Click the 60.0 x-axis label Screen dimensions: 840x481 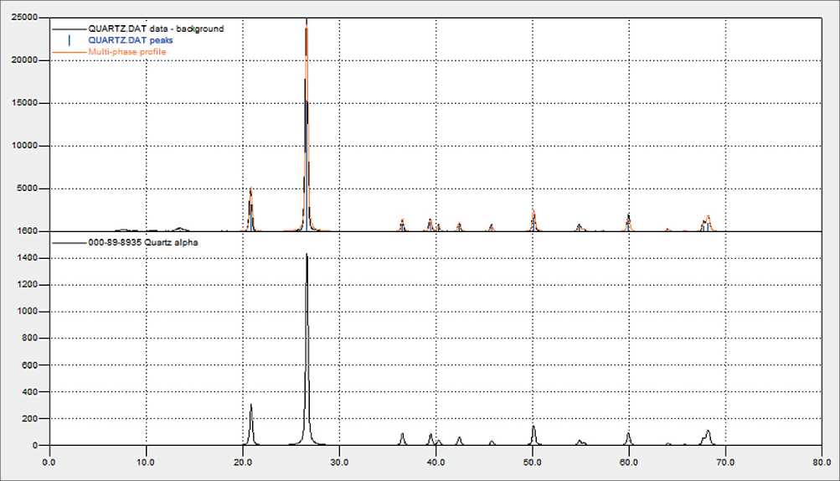(x=629, y=463)
